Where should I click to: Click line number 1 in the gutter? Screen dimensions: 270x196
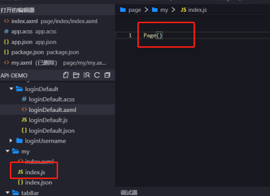[130, 35]
